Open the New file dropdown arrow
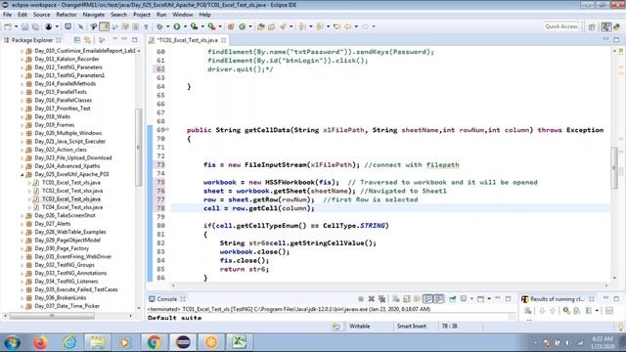Screen dimensions: 626x352 (16, 26)
